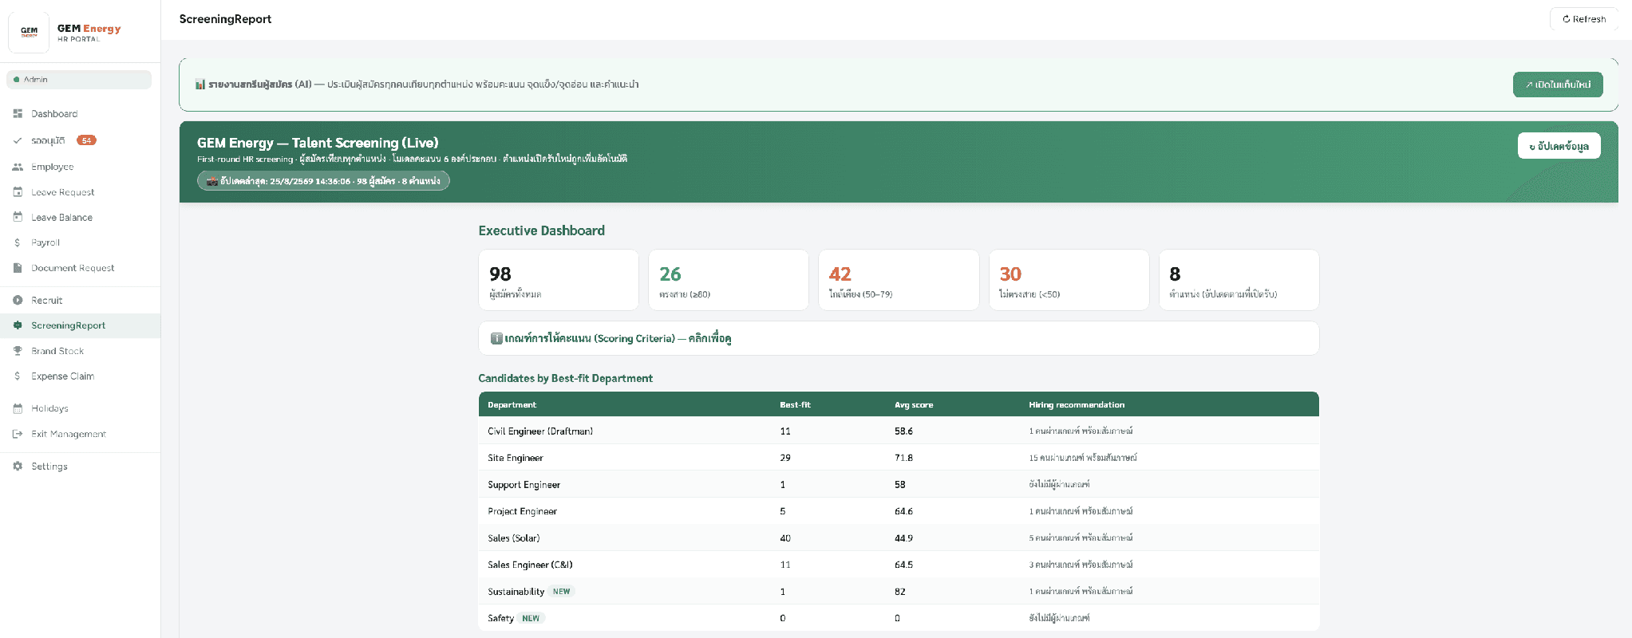Click the Candidates by Best-fit Department heading
This screenshot has width=1632, height=638.
coord(566,378)
